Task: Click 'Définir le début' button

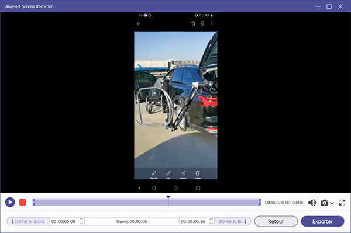Action: (x=28, y=221)
